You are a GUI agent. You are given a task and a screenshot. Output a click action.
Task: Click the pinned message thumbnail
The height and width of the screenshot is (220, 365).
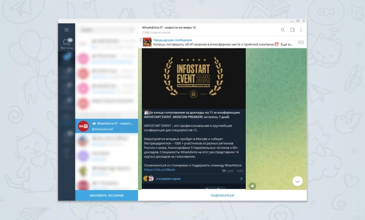pyautogui.click(x=147, y=42)
